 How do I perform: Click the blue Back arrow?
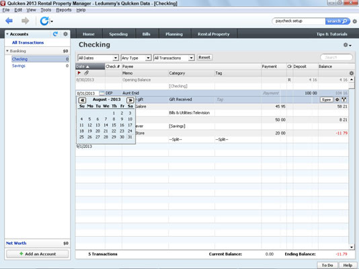pos(9,21)
